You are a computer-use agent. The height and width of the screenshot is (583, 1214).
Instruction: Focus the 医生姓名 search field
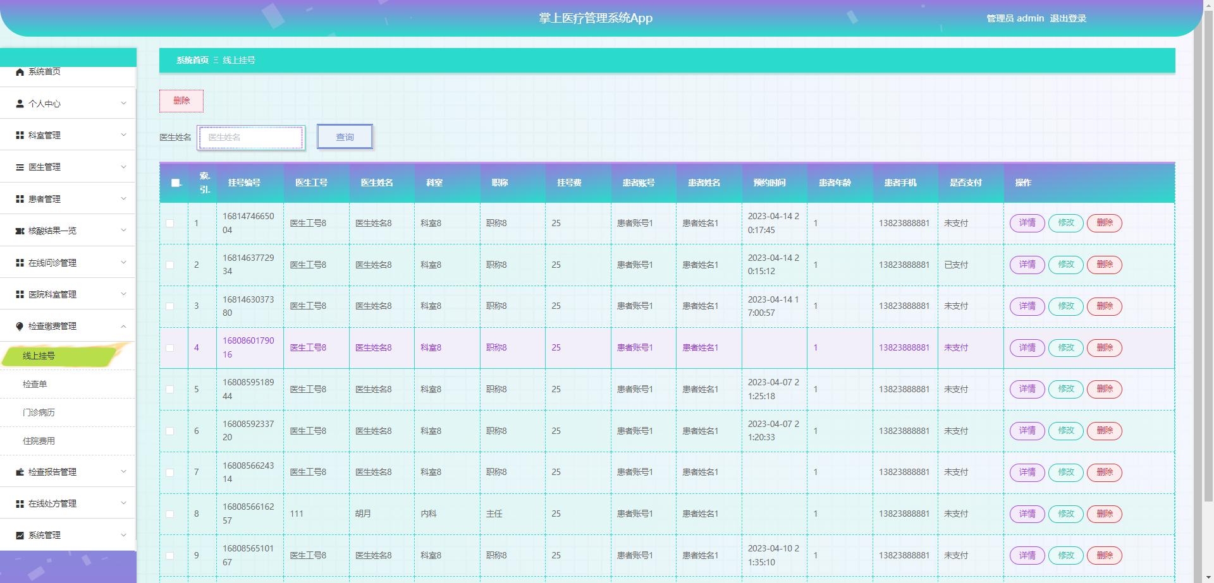251,138
